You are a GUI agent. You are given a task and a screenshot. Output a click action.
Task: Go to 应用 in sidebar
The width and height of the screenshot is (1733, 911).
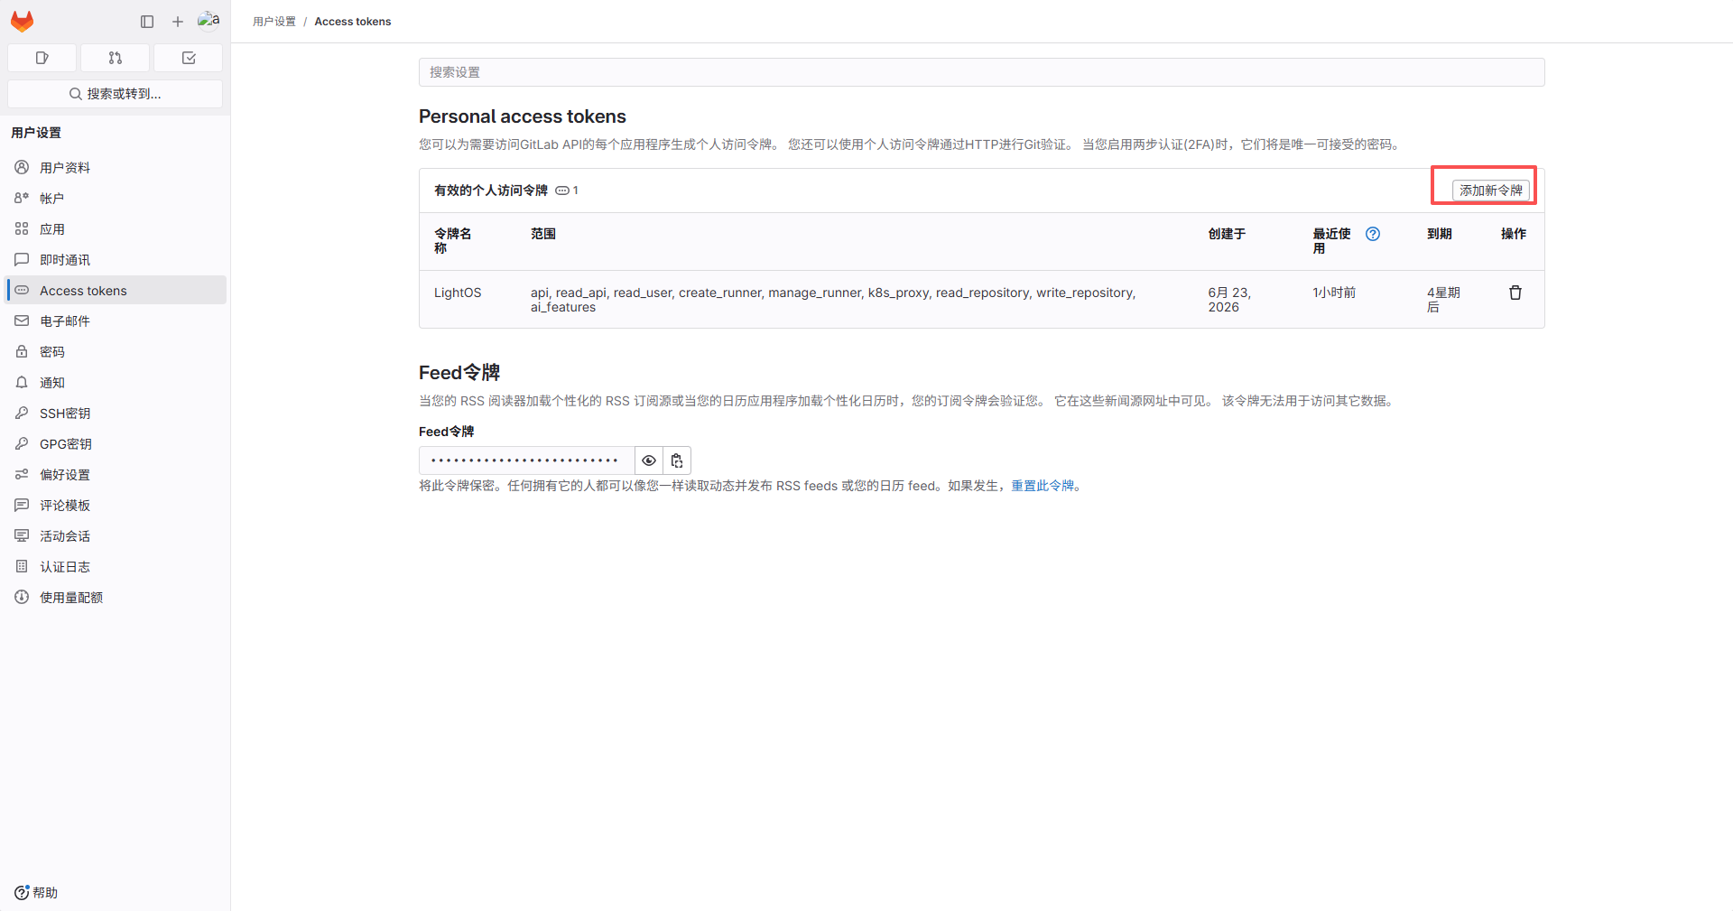tap(116, 229)
